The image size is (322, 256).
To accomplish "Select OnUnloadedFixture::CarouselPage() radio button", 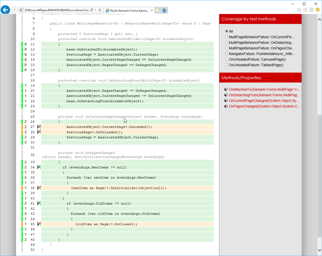I will tap(226, 59).
